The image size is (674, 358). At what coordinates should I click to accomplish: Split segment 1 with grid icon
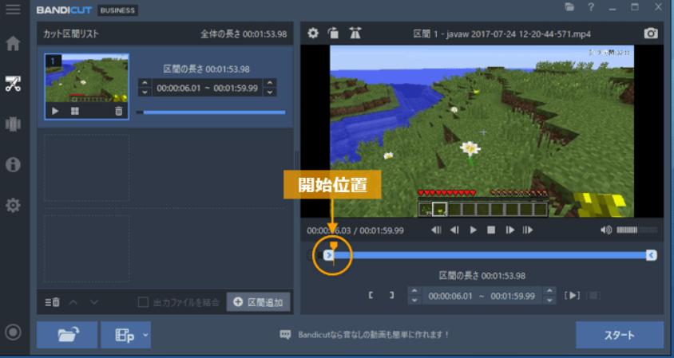pyautogui.click(x=75, y=111)
